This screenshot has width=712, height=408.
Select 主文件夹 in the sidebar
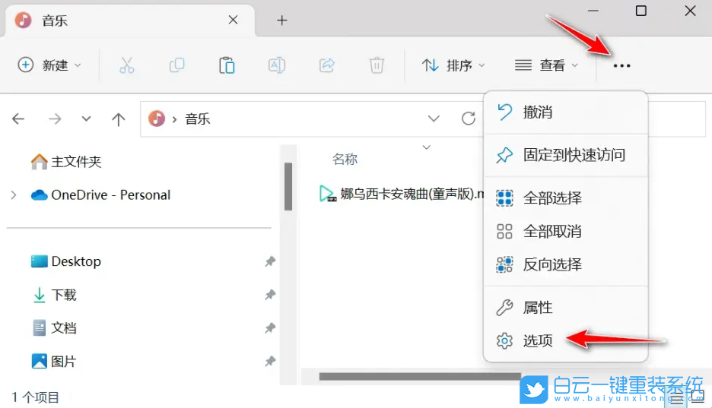[66, 161]
